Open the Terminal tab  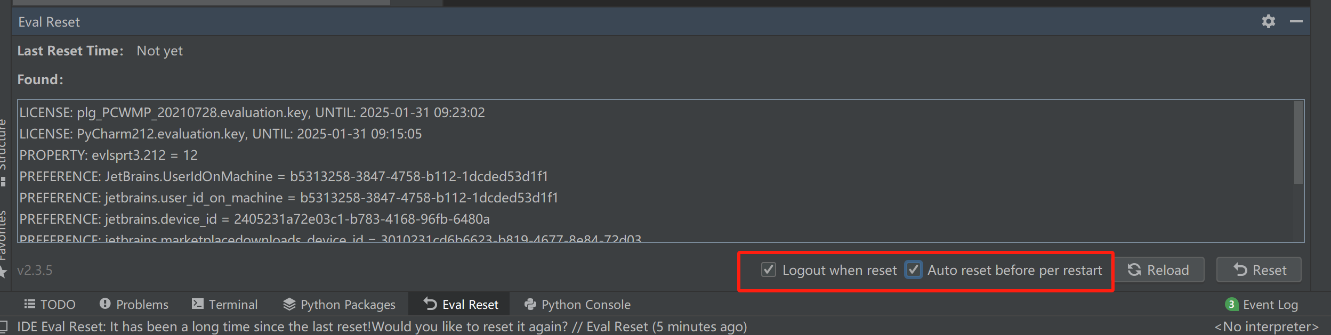pos(224,305)
